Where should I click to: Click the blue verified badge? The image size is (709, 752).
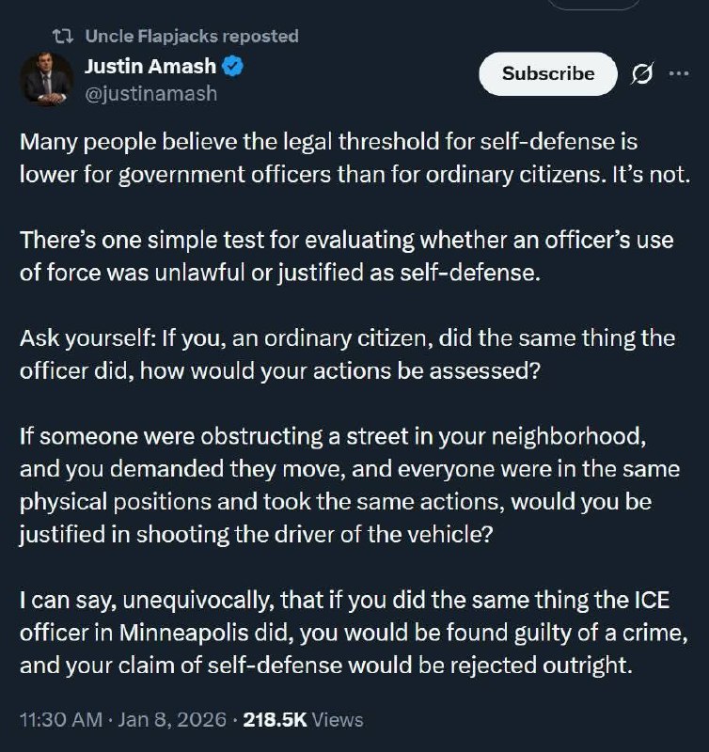tap(234, 67)
